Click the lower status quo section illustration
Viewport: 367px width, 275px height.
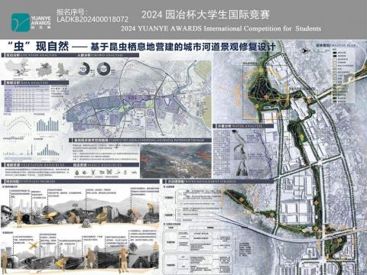[80, 251]
